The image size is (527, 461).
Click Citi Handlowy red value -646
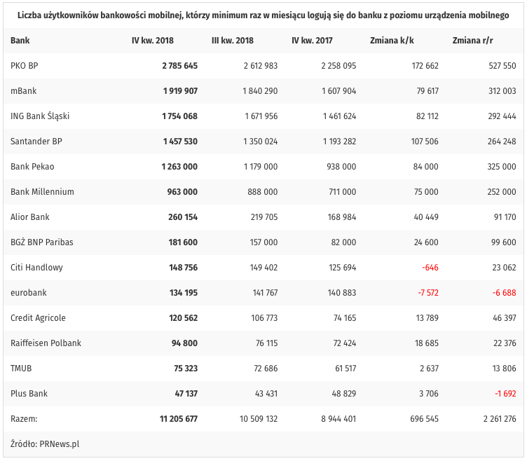(x=430, y=267)
